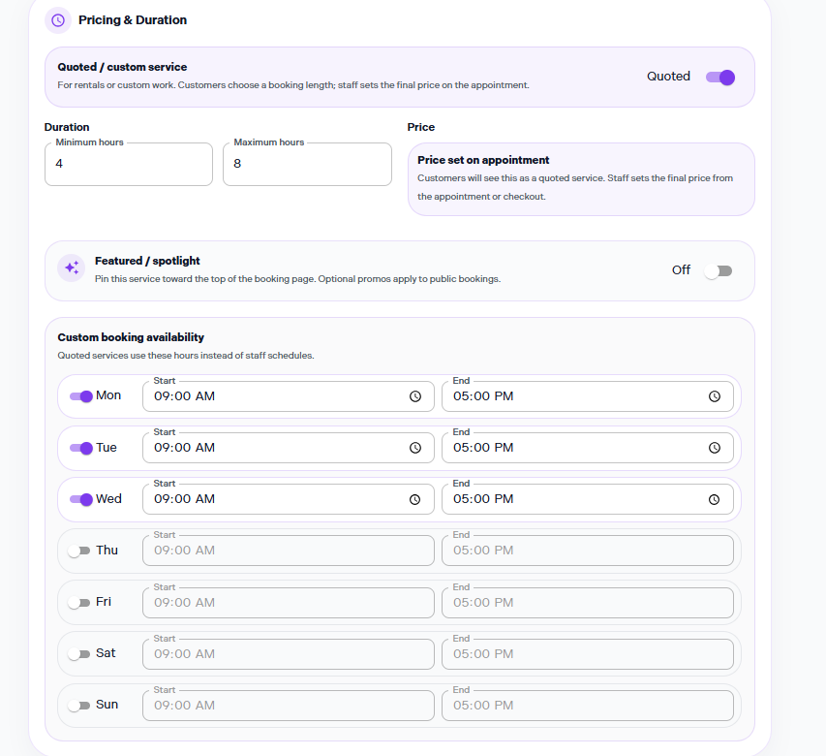Click 'Quoted / custom service' title
The width and height of the screenshot is (826, 756).
(x=122, y=67)
